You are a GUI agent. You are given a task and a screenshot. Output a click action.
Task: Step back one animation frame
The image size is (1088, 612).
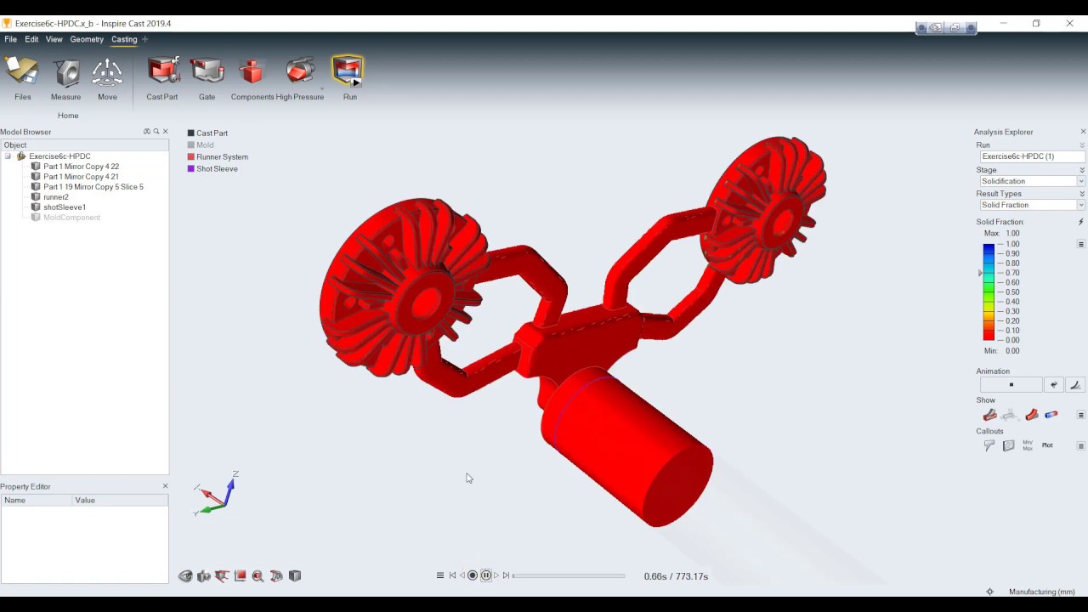[462, 575]
